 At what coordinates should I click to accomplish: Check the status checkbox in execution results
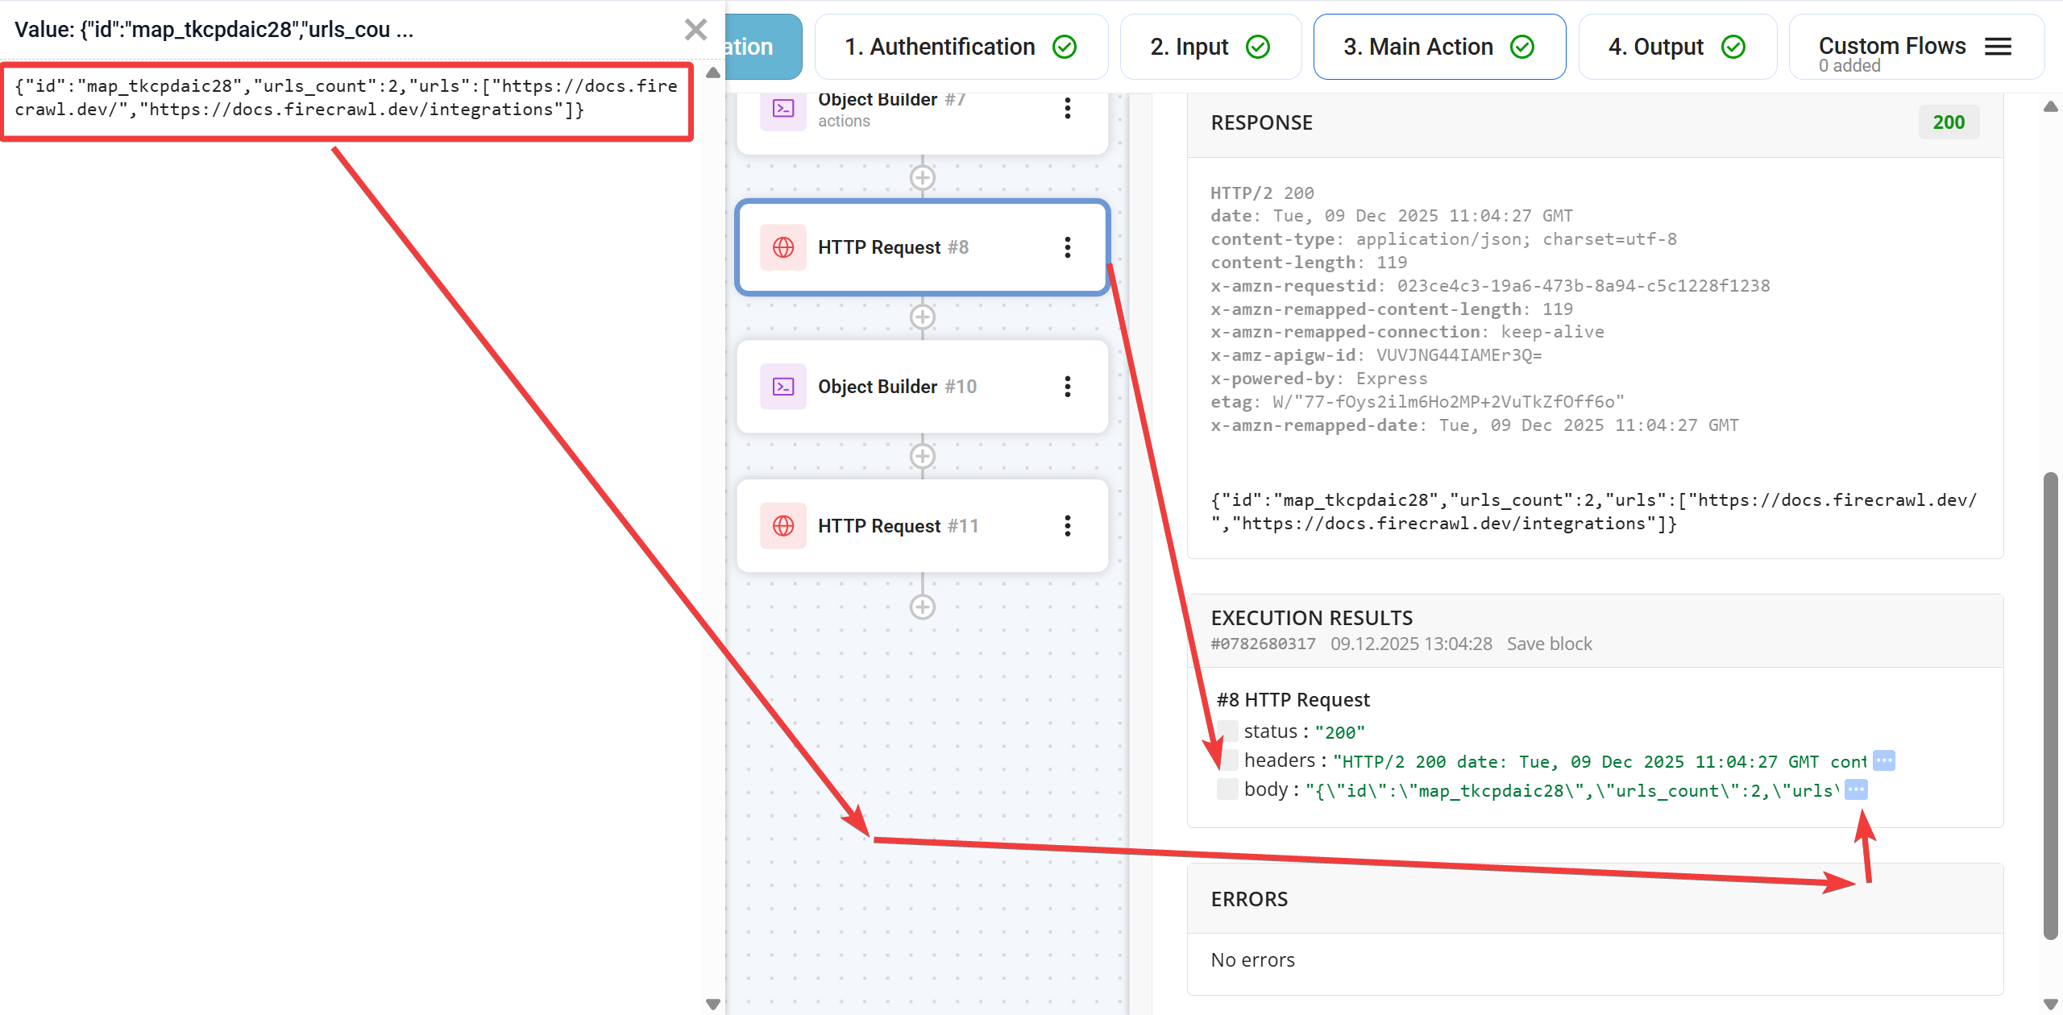click(1227, 731)
